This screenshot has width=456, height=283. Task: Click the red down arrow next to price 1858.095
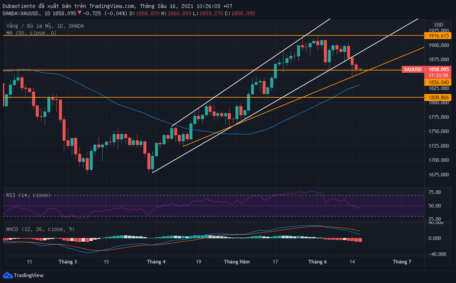[79, 13]
